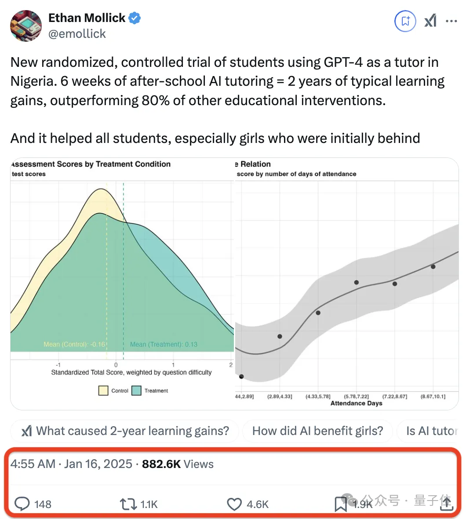Click the circled bookmark-plus icon at top
The height and width of the screenshot is (519, 466).
tap(405, 21)
